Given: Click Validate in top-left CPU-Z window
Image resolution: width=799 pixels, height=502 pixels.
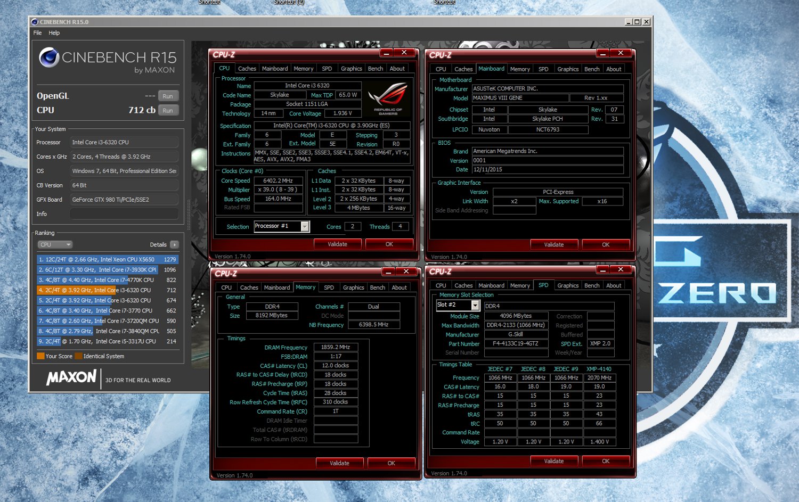Looking at the screenshot, I should [337, 244].
